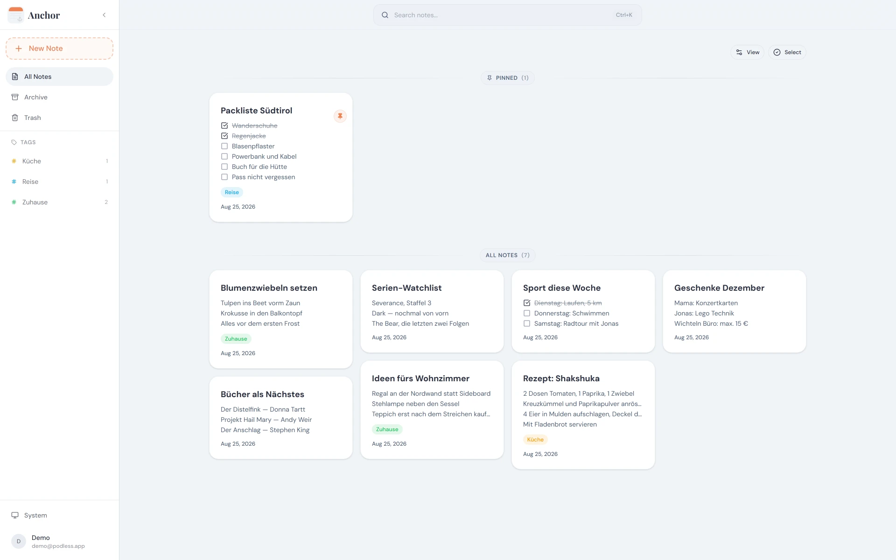The image size is (896, 560).
Task: Enable note selection with Select button
Action: point(787,52)
